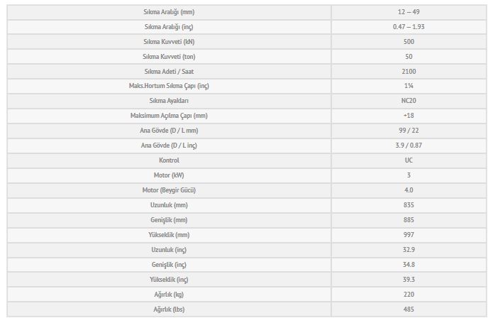Select the '99 / 22' value cell

(409, 131)
